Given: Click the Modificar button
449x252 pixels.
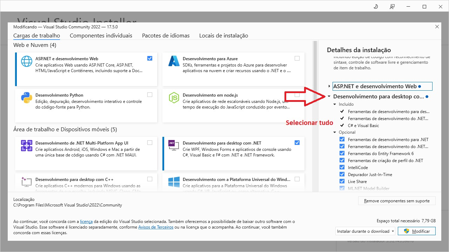Looking at the screenshot, I should [416, 231].
